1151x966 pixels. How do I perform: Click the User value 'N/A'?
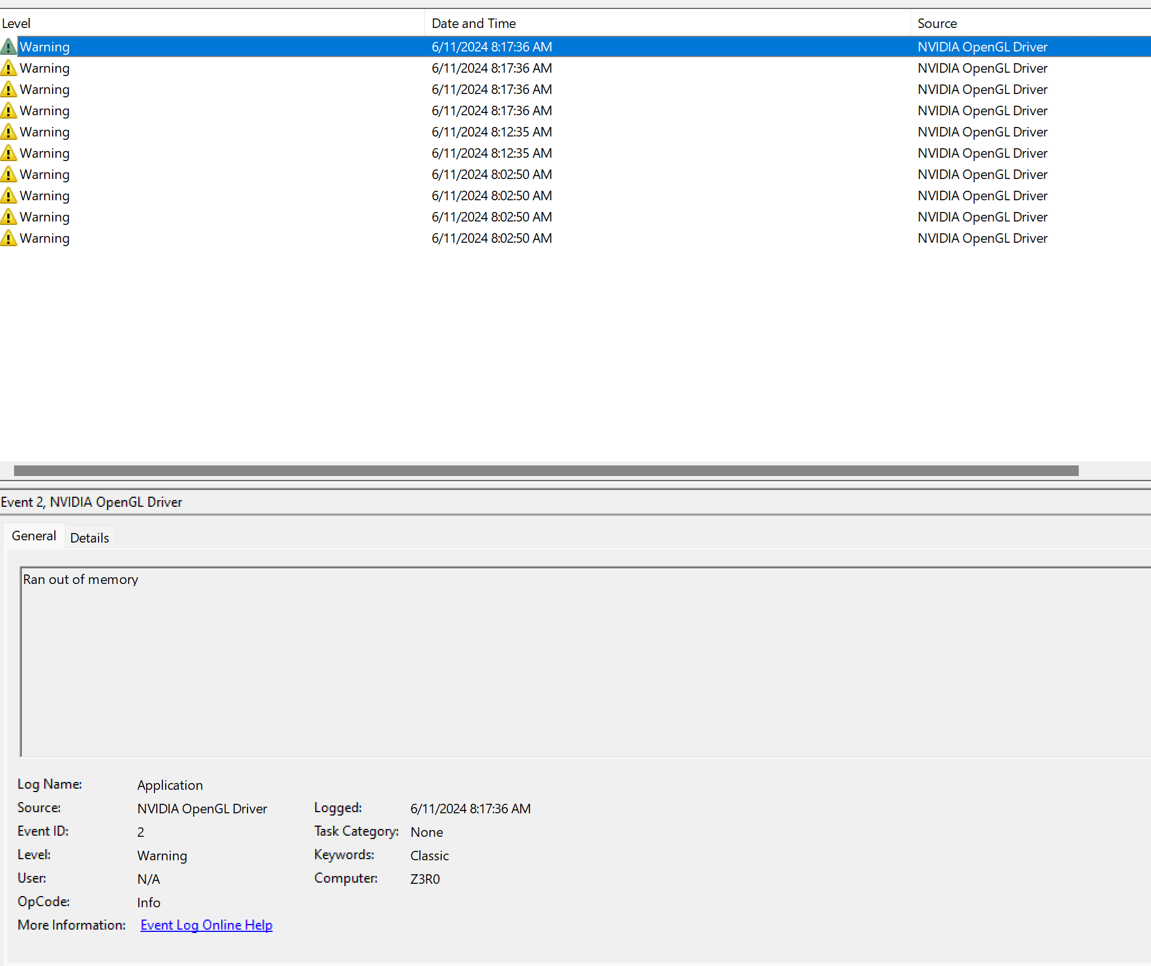click(x=148, y=879)
